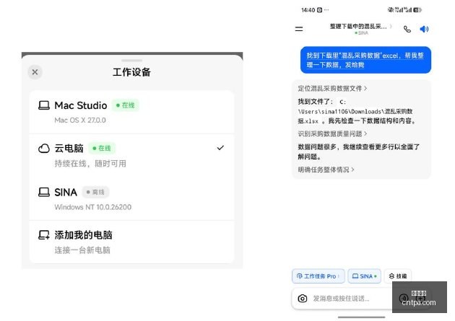Toggle the speaker sound icon in the chat header
The height and width of the screenshot is (321, 455).
point(424,29)
